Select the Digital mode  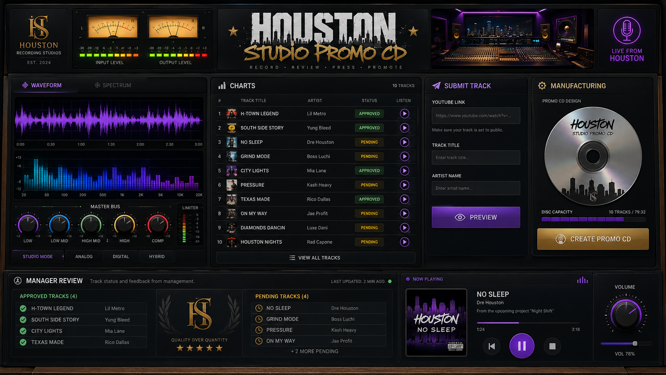click(x=121, y=257)
